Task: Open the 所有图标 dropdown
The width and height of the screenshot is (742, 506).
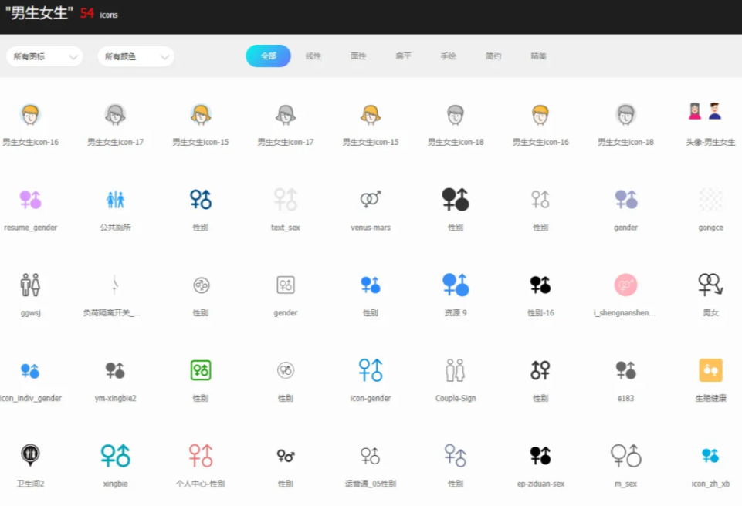Action: click(x=44, y=56)
